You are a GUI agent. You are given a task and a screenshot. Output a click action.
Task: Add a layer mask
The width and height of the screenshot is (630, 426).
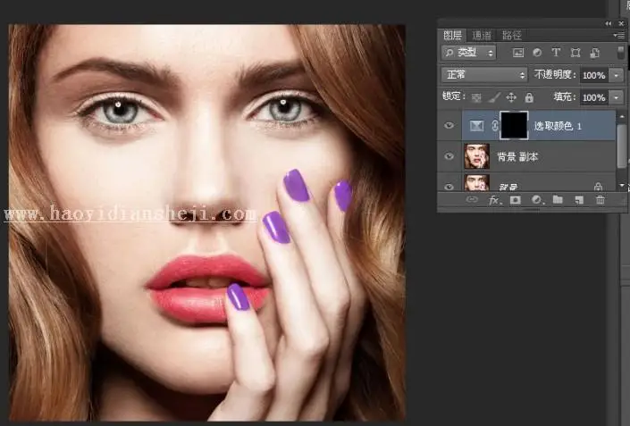click(515, 200)
